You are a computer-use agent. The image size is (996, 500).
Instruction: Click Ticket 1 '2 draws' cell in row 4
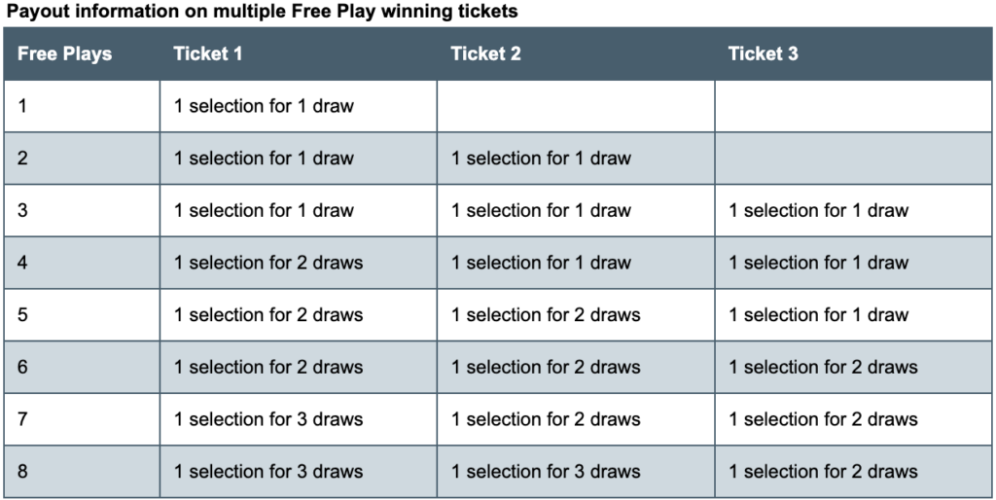coord(298,263)
